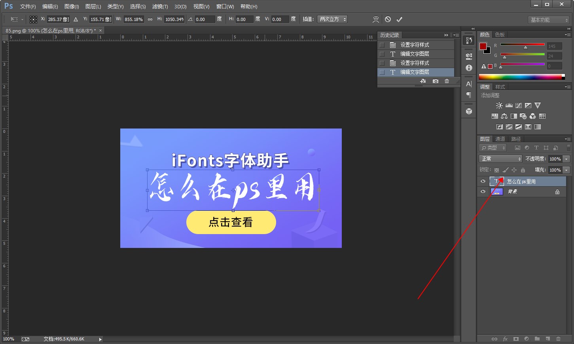Open the 不透明度 opacity slider dropdown arrow
The height and width of the screenshot is (344, 574).
(566, 159)
